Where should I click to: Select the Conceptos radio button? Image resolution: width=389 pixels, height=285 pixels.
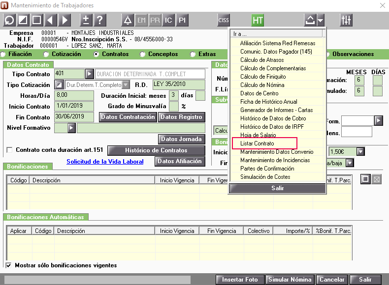click(x=142, y=54)
